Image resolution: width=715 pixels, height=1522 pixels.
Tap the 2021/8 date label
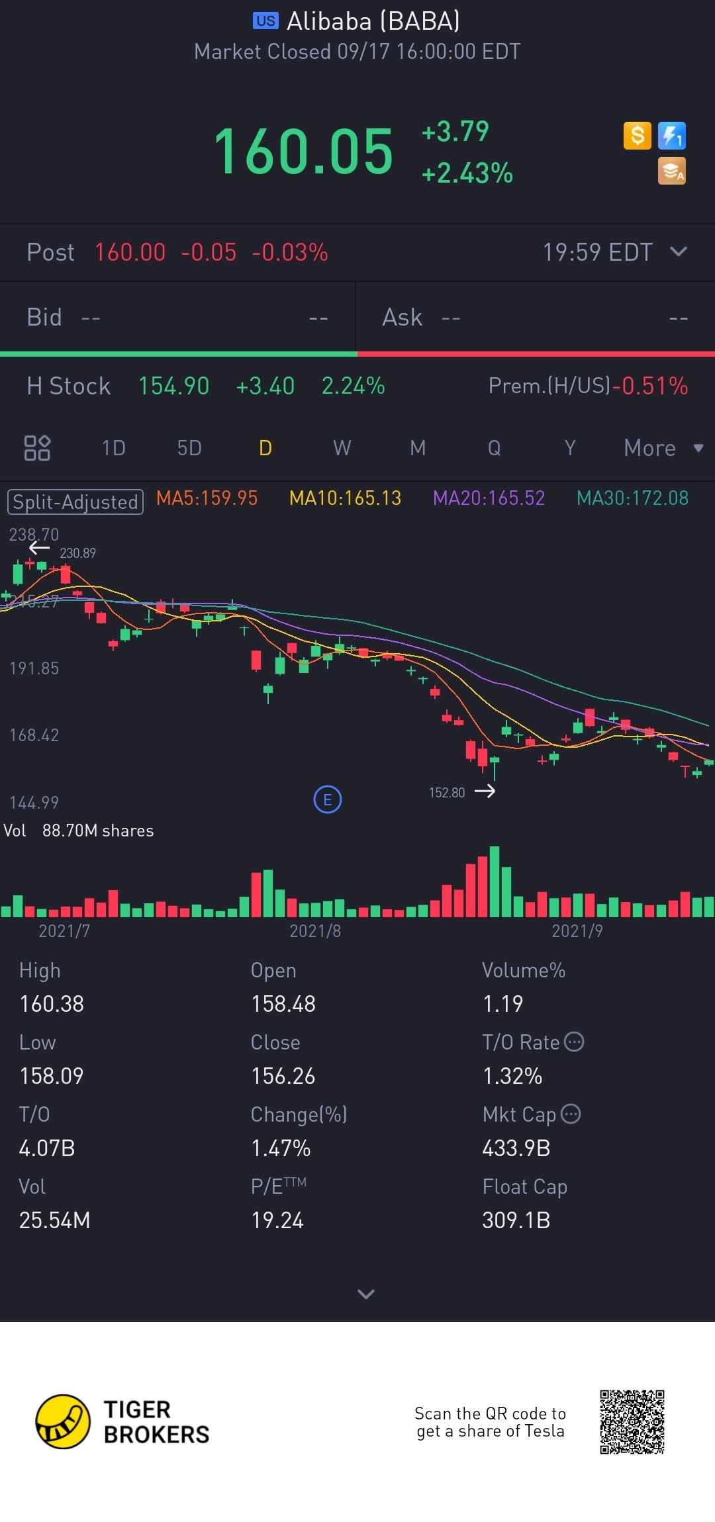click(x=315, y=931)
